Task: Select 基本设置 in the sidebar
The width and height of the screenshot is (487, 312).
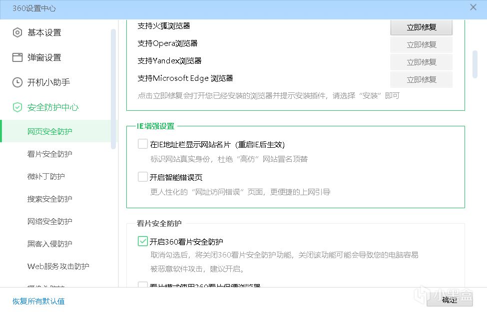Action: (x=44, y=32)
